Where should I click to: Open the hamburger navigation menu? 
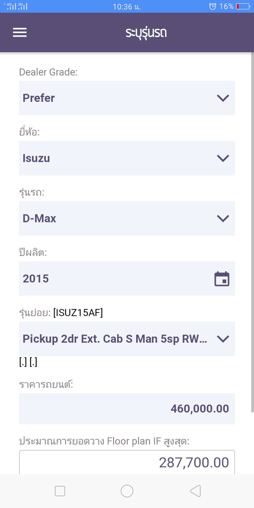coord(20,33)
